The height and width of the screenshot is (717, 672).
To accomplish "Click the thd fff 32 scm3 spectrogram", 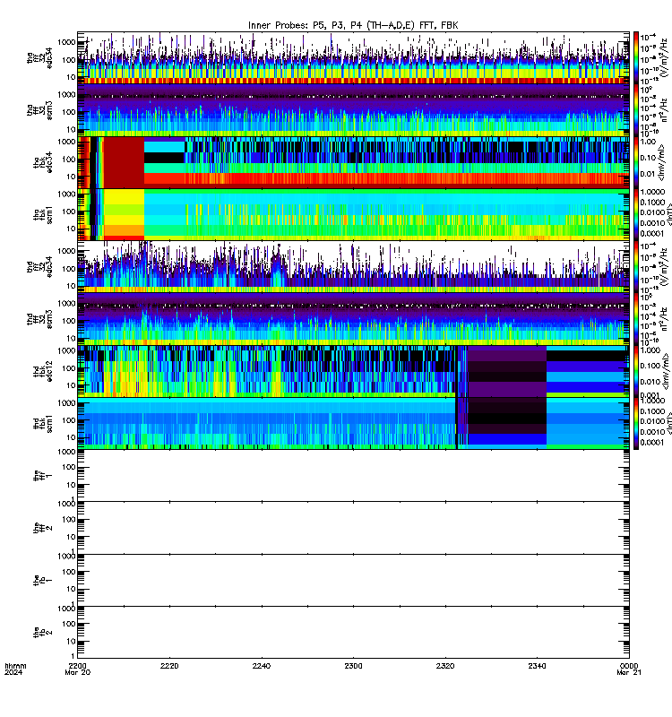I will [353, 319].
